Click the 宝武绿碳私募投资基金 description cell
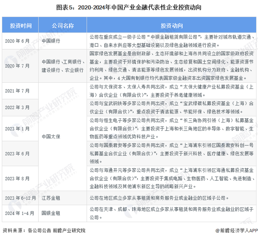 tap(172, 107)
